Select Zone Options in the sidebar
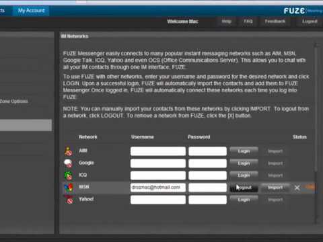The image size is (323, 242). (x=14, y=102)
